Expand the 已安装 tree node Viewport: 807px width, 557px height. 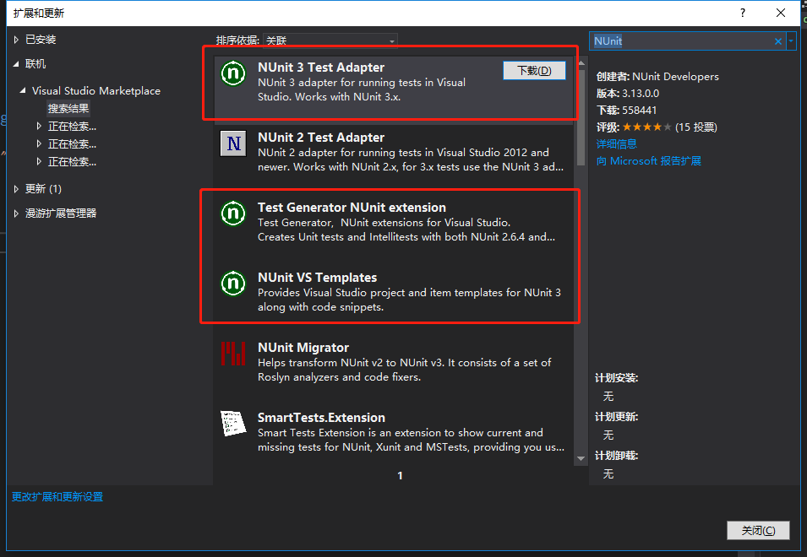point(16,40)
